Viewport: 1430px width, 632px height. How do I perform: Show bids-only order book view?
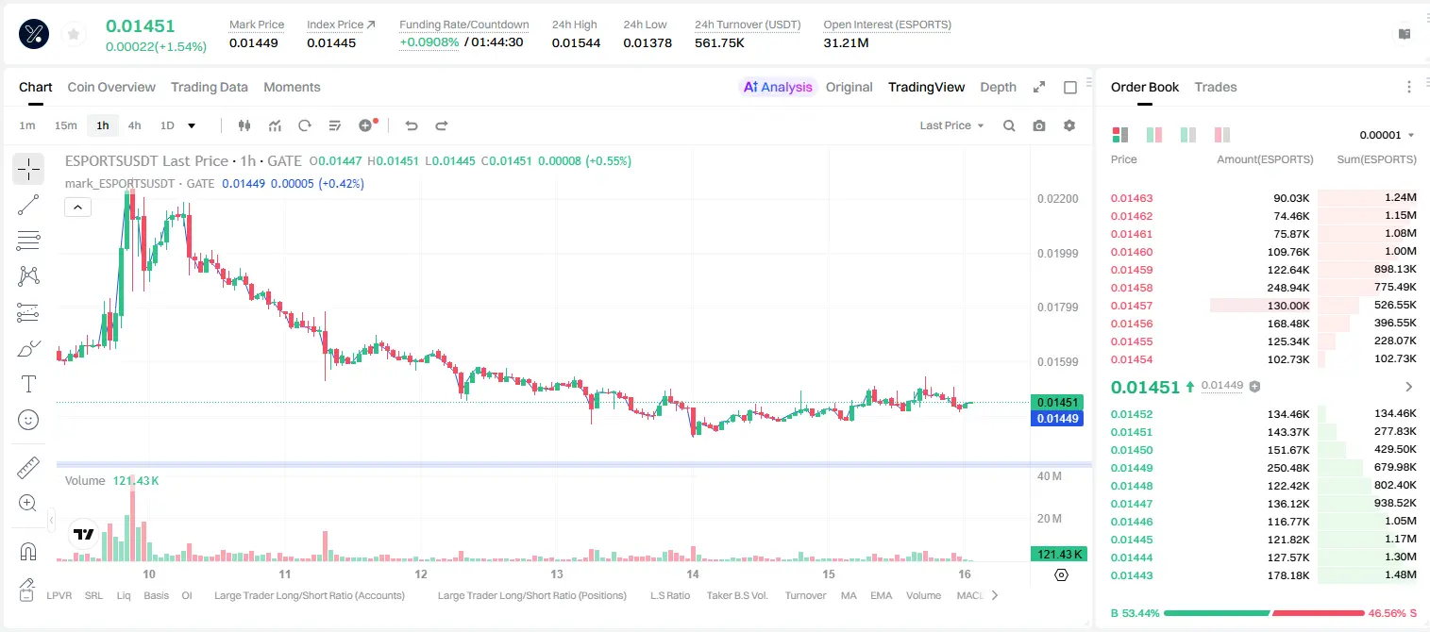[1154, 135]
